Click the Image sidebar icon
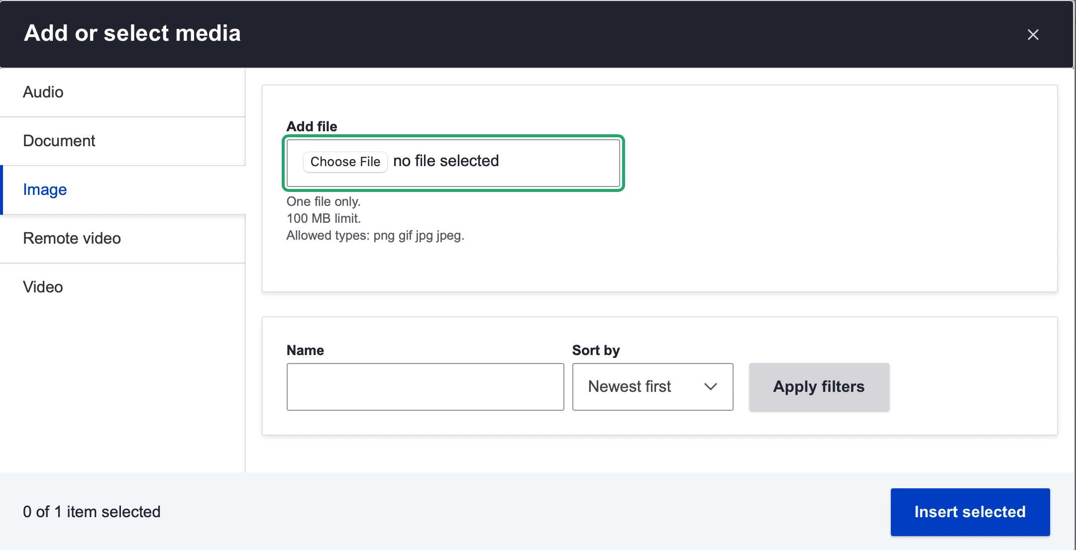The width and height of the screenshot is (1076, 550). 45,189
